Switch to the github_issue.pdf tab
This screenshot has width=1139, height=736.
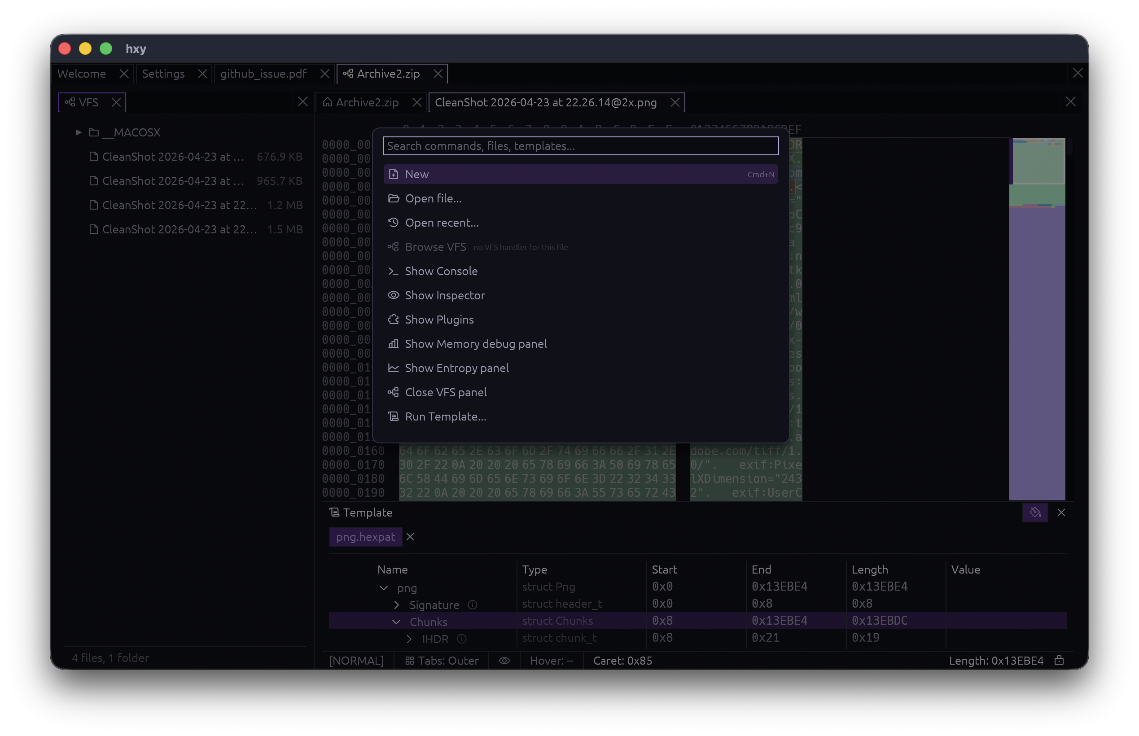[263, 74]
